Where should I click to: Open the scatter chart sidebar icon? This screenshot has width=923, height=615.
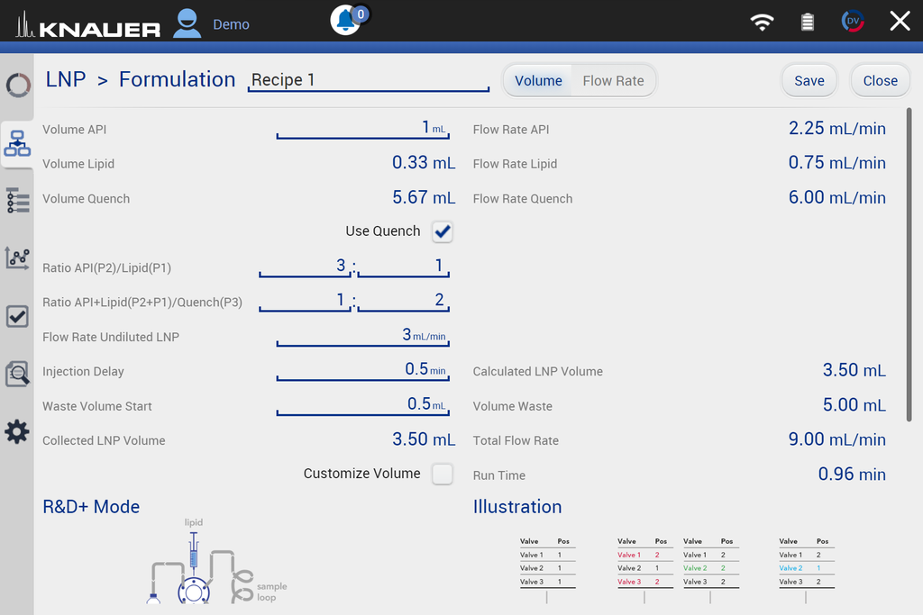coord(17,258)
